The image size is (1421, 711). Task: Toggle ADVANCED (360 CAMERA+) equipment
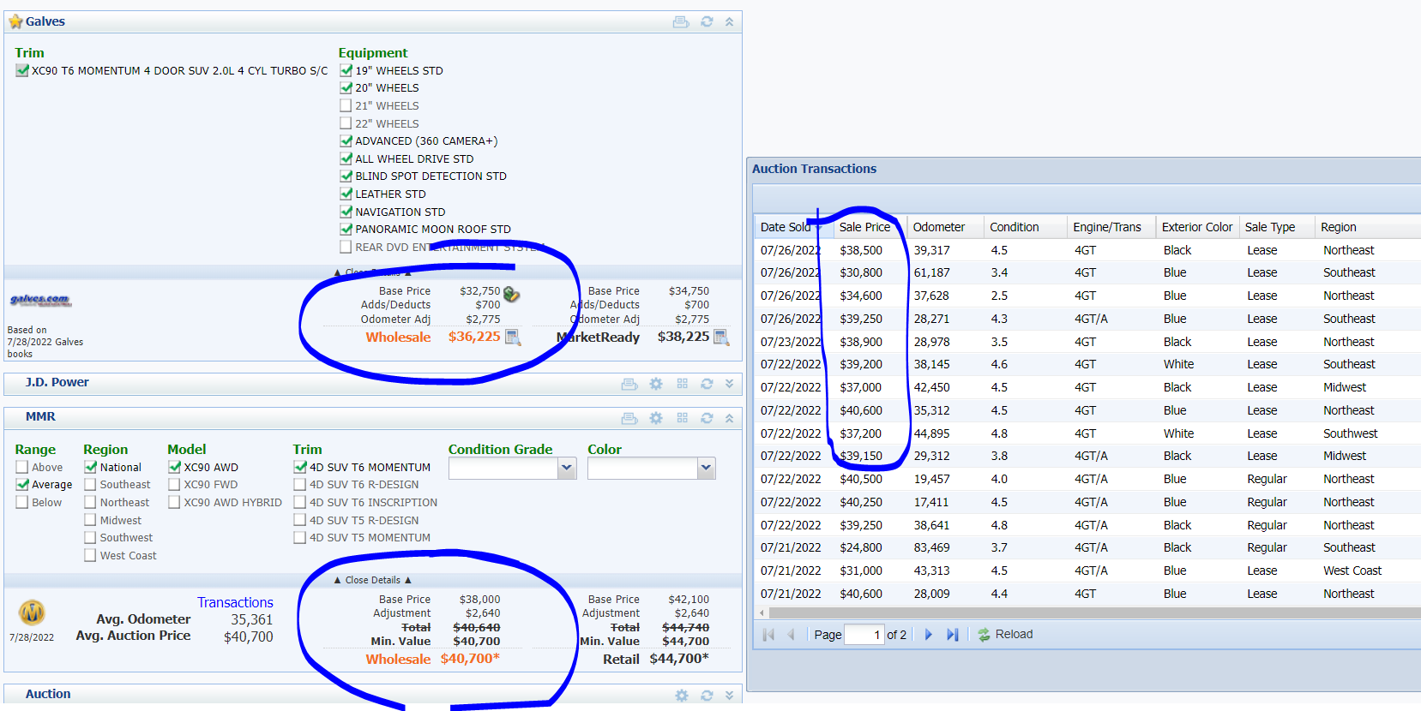coord(346,140)
